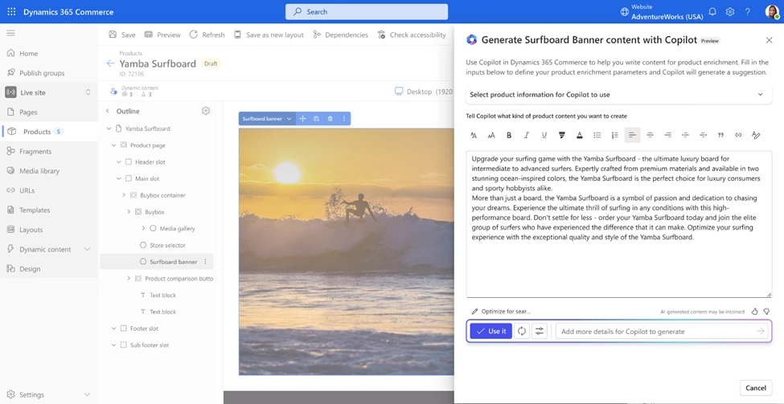Toggle underline formatting
Viewport: 784px width, 404px height.
pyautogui.click(x=544, y=135)
